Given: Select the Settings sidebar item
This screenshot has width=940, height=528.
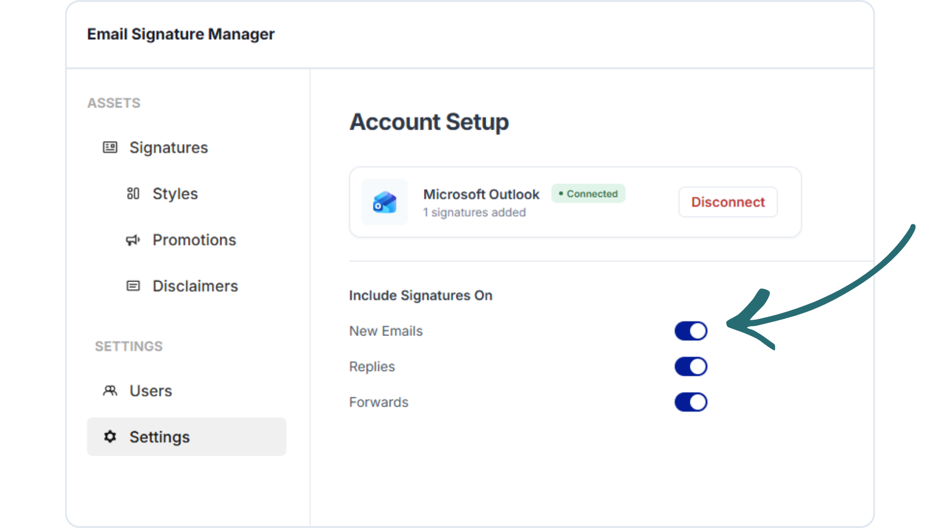Looking at the screenshot, I should coord(187,437).
